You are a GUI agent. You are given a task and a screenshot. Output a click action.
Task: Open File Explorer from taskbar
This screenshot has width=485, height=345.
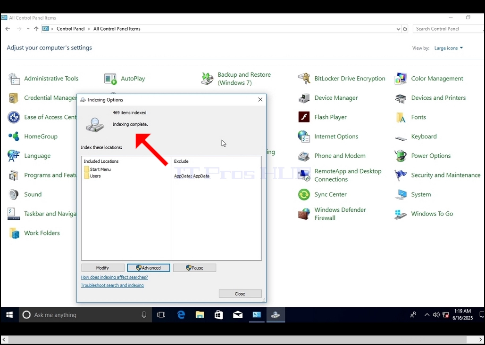200,315
